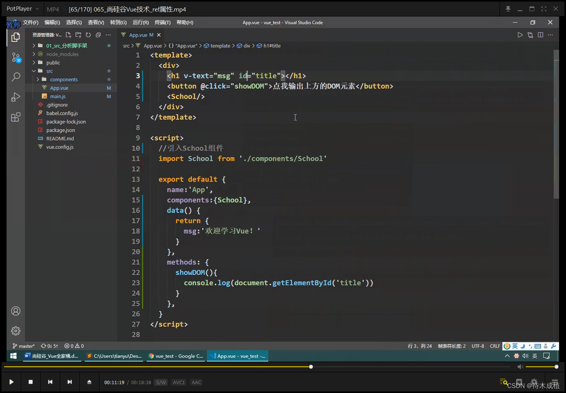Create a new folder in explorer
Screen dimensions: 566x393
pyautogui.click(x=78, y=35)
